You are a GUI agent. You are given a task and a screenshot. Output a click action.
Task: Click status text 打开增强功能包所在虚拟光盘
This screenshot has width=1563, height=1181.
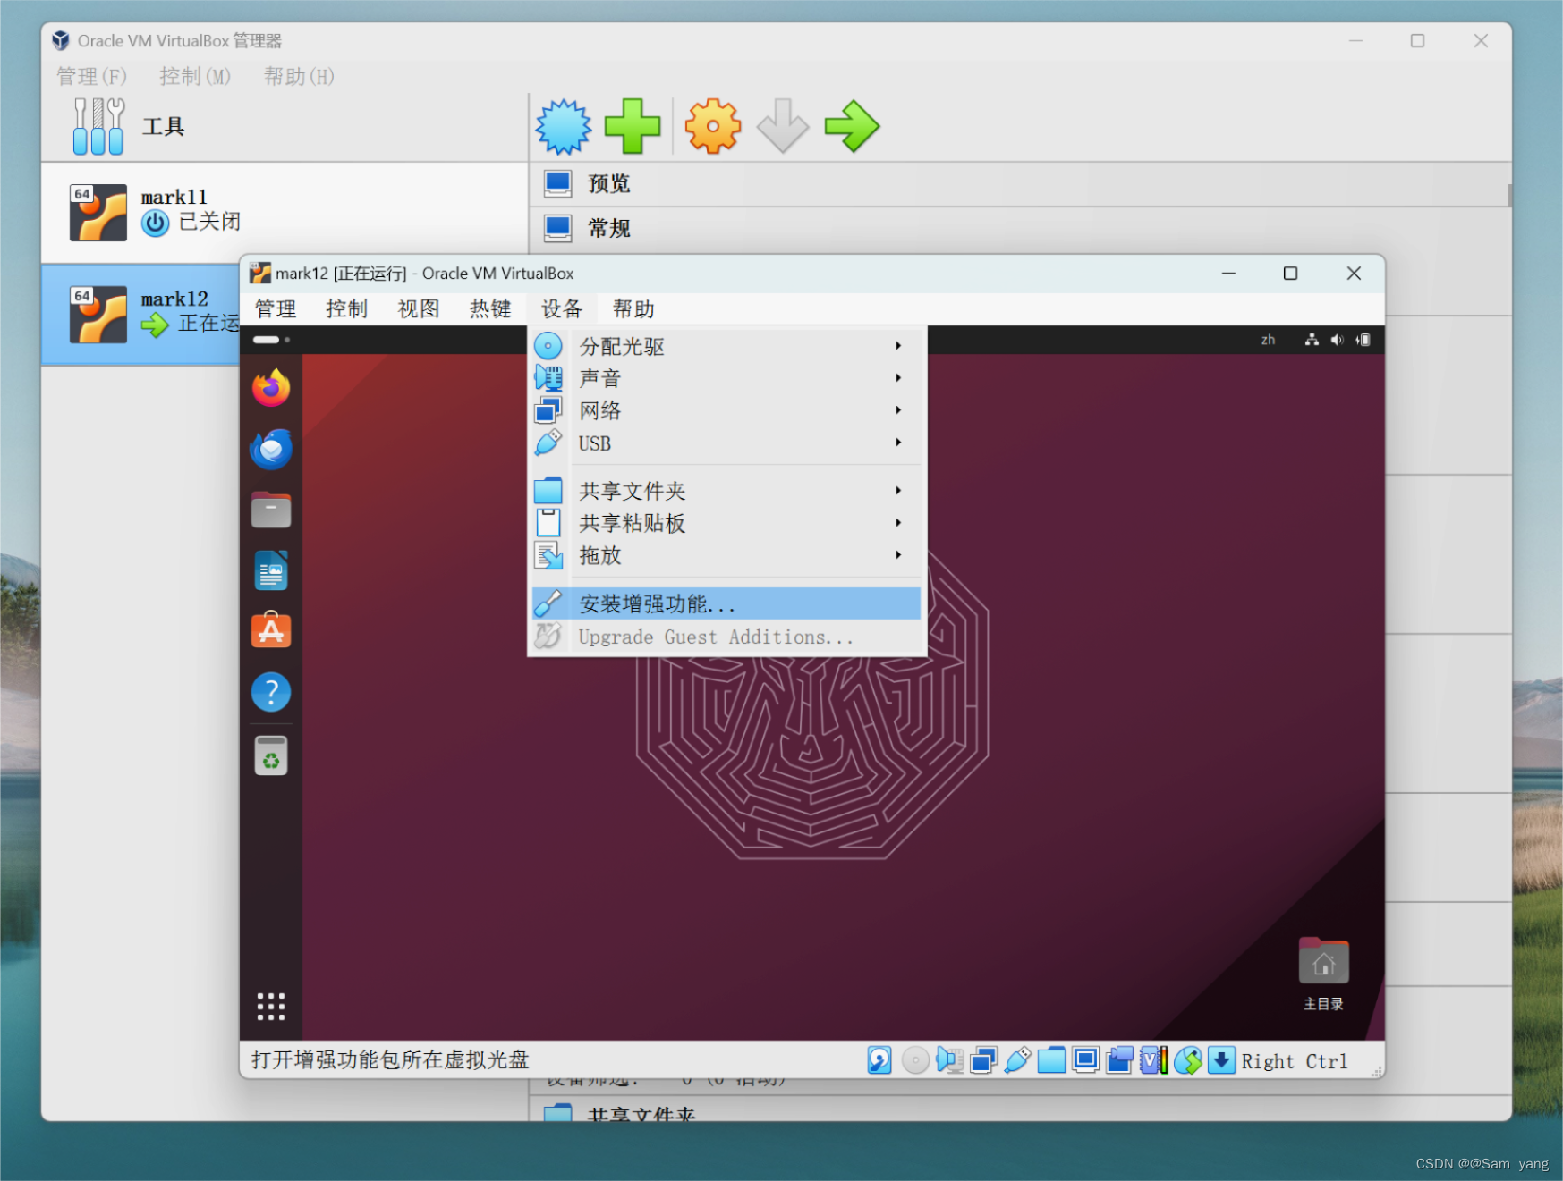[x=390, y=1060]
